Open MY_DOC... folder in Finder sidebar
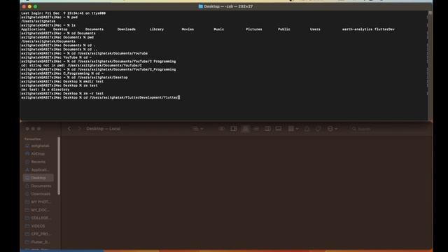Viewport: 448px width, 252px height. tap(38, 210)
